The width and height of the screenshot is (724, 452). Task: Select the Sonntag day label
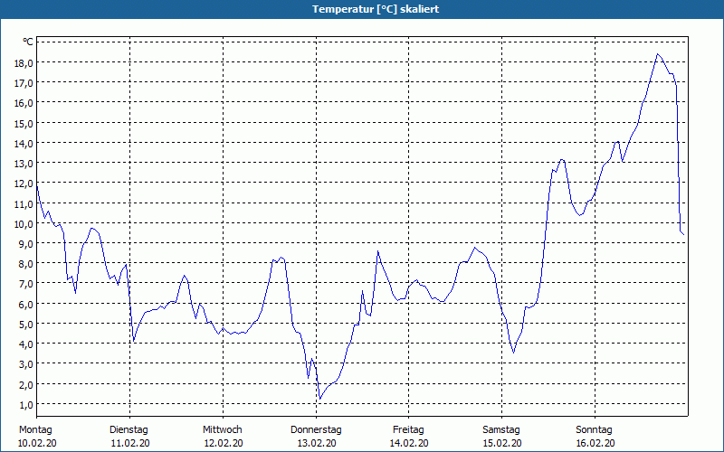pyautogui.click(x=595, y=429)
